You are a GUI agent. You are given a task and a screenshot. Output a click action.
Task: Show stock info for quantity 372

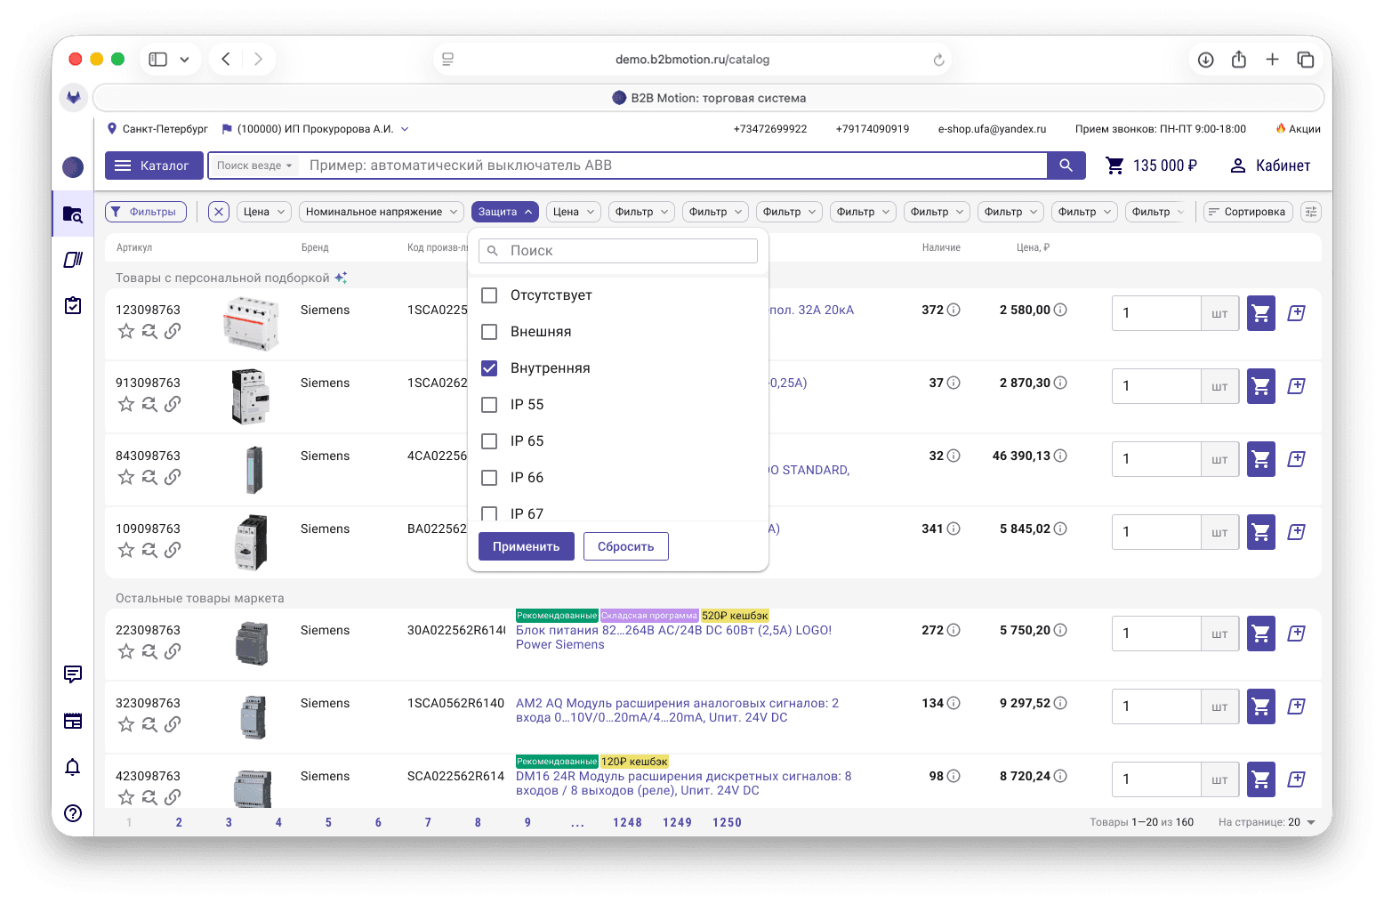(954, 310)
